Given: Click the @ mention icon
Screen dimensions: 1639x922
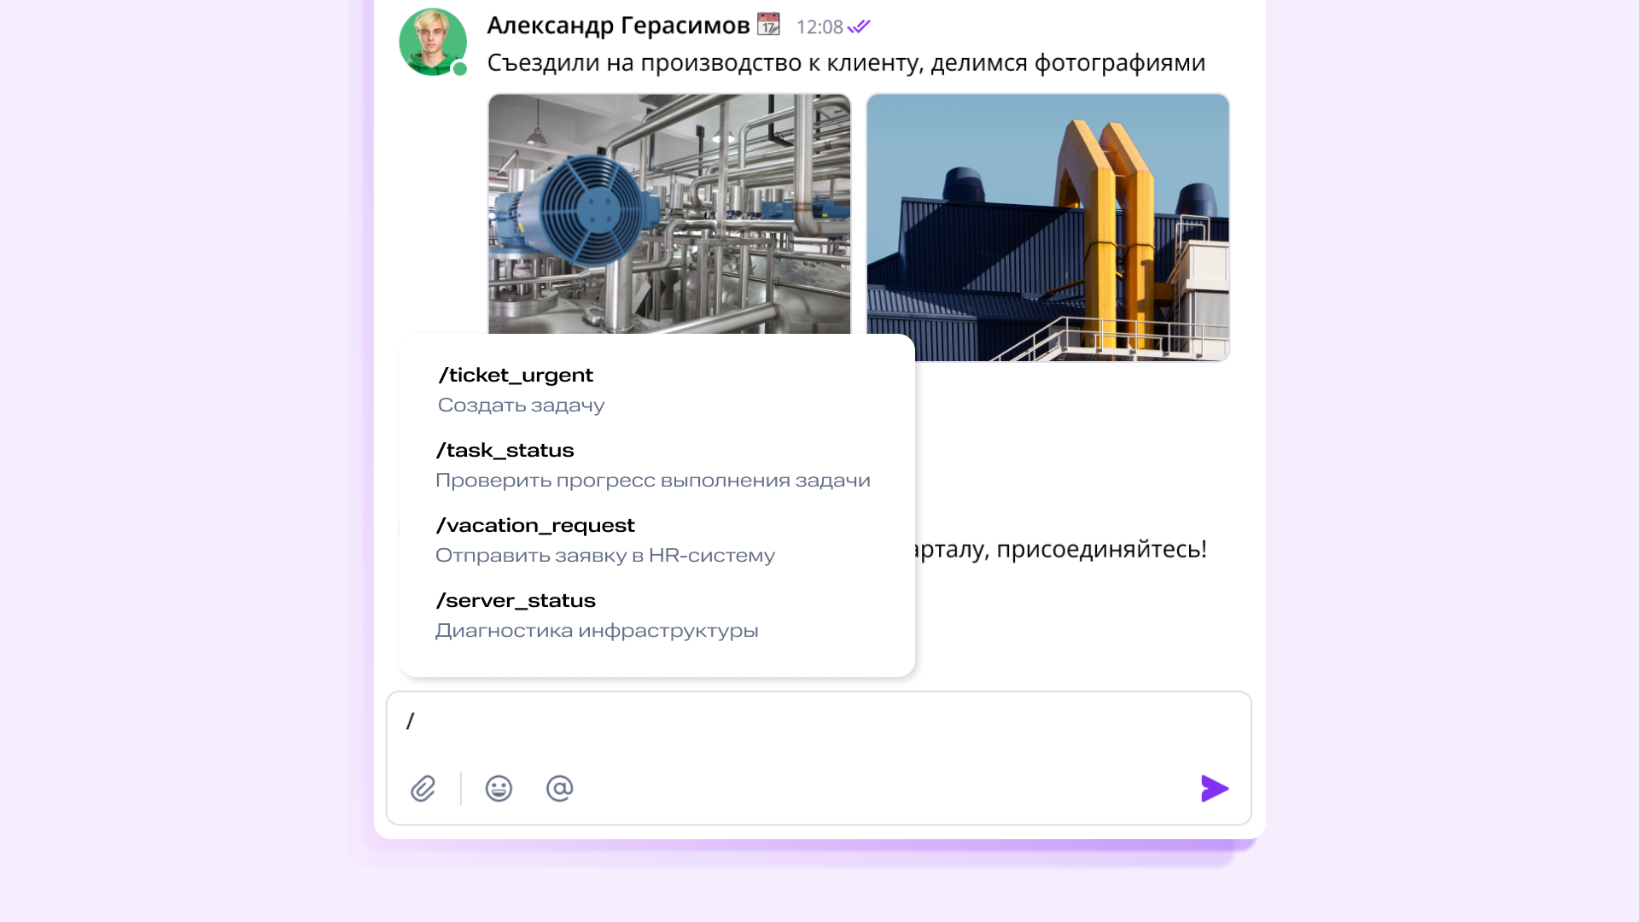Looking at the screenshot, I should [560, 788].
